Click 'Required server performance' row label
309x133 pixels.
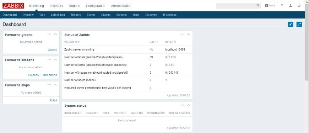click(x=98, y=87)
